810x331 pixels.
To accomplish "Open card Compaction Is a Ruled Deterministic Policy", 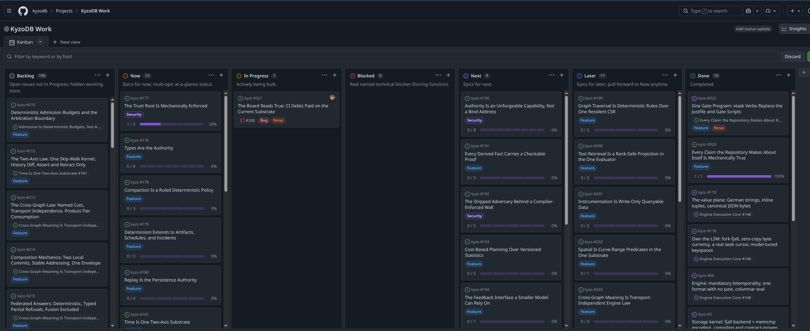I will pyautogui.click(x=169, y=190).
